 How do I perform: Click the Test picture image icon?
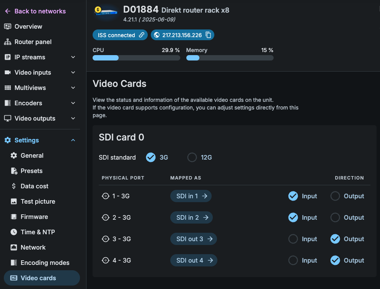[x=14, y=201]
